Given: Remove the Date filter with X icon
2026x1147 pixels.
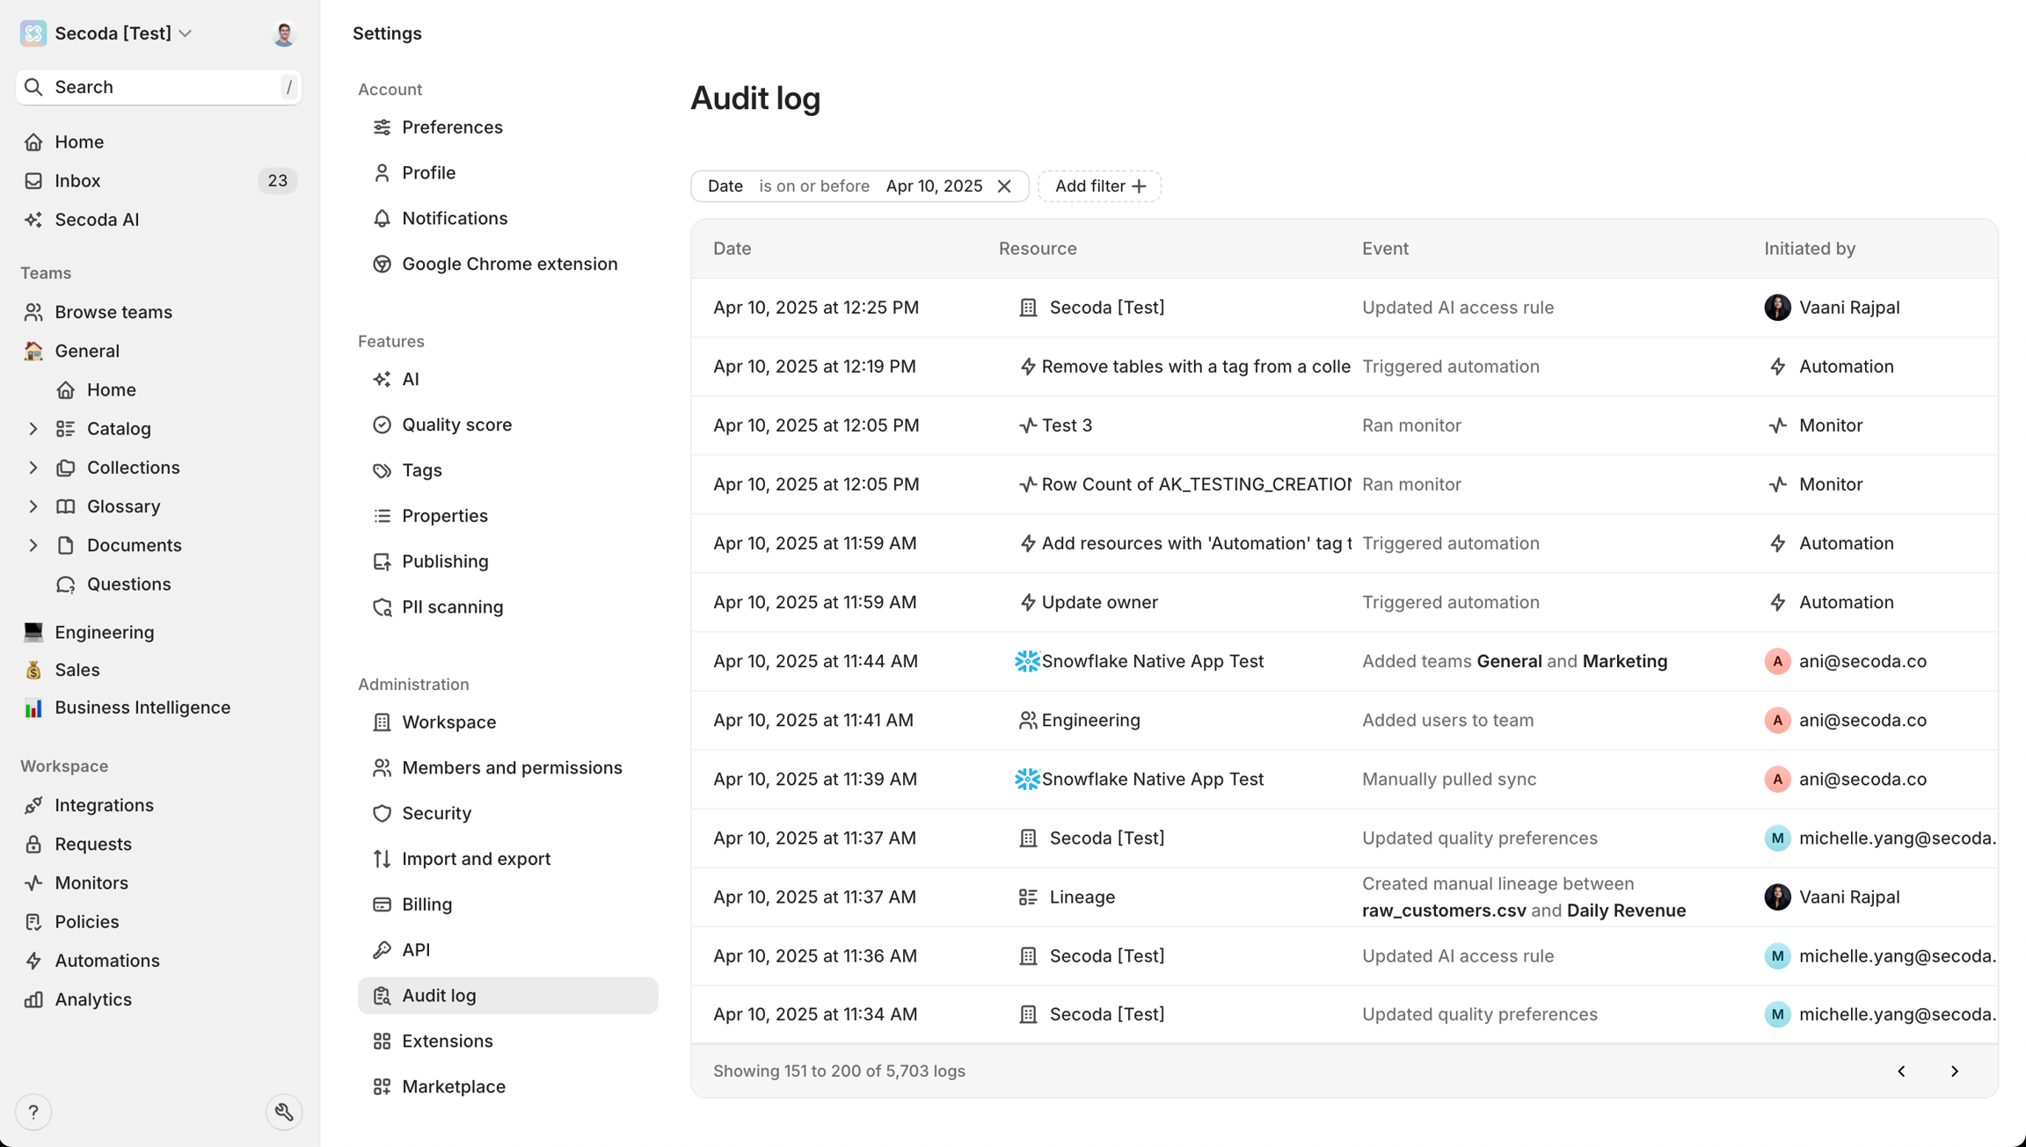Looking at the screenshot, I should [x=1004, y=186].
